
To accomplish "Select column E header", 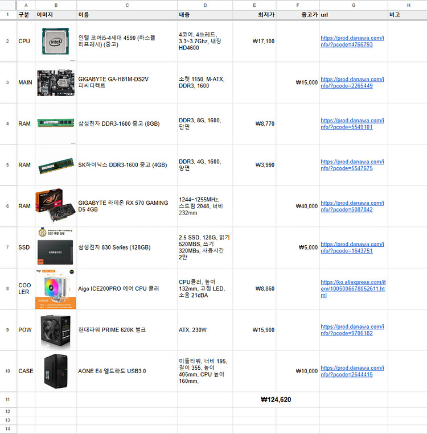I will (254, 5).
